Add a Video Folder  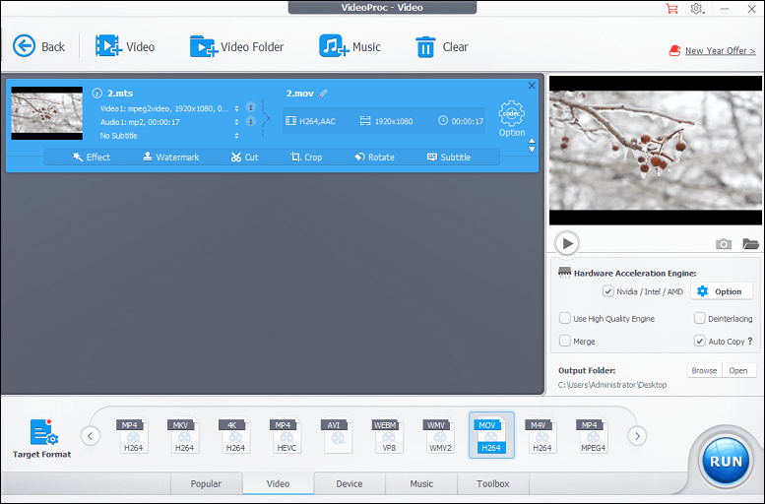pyautogui.click(x=236, y=47)
